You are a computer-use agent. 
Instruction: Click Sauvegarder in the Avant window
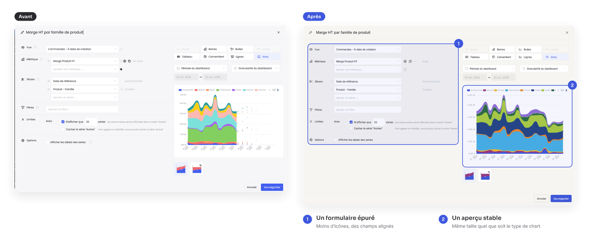pos(272,187)
